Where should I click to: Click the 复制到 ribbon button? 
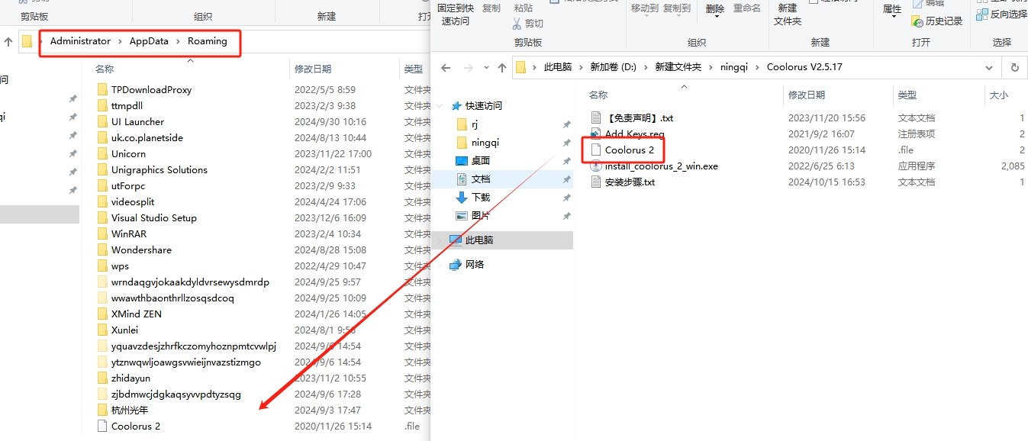(677, 8)
